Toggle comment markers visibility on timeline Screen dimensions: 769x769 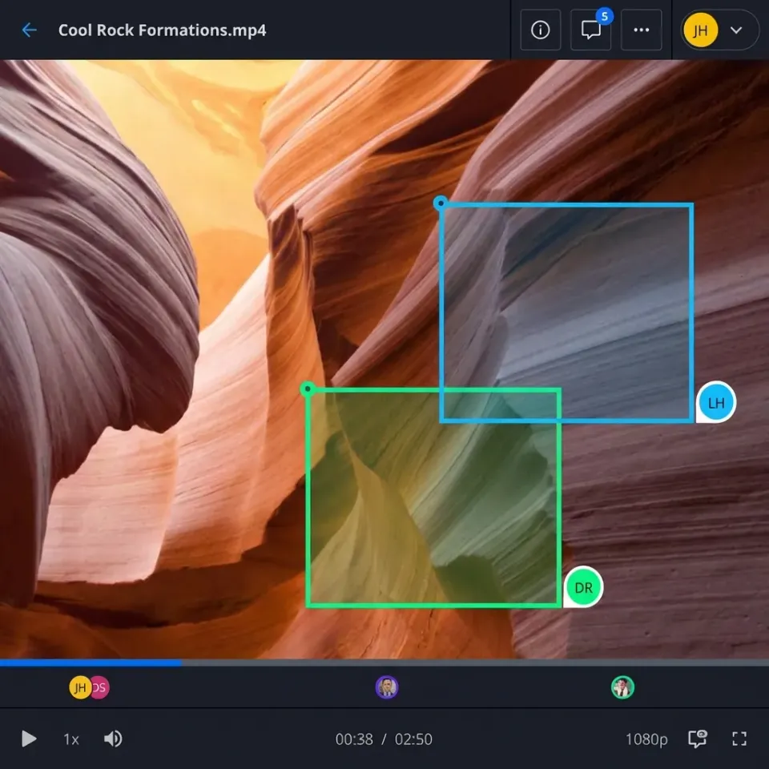pyautogui.click(x=696, y=739)
